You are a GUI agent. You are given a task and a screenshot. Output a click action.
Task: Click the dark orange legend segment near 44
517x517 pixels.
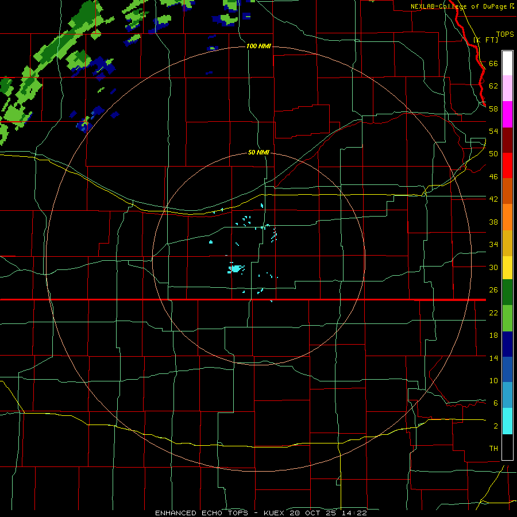(507, 191)
